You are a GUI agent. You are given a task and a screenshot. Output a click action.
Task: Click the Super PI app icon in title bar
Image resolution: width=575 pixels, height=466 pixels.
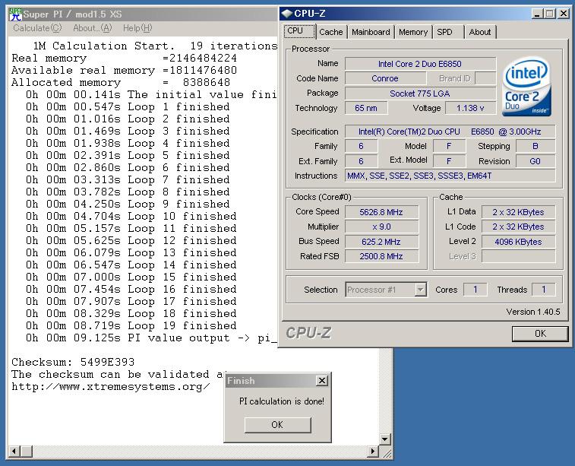click(15, 14)
